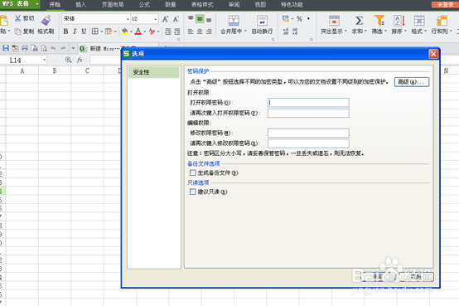The width and height of the screenshot is (459, 306).
Task: Switch to the 插入 (Insert) tab
Action: tap(81, 4)
